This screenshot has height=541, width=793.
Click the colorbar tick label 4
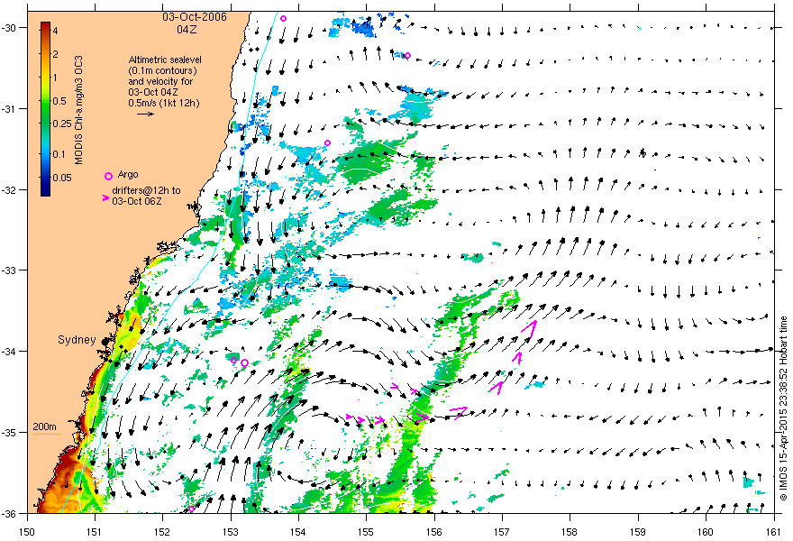point(56,32)
